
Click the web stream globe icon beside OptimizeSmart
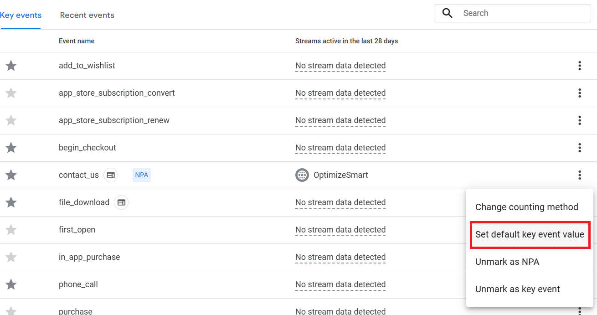(x=302, y=175)
